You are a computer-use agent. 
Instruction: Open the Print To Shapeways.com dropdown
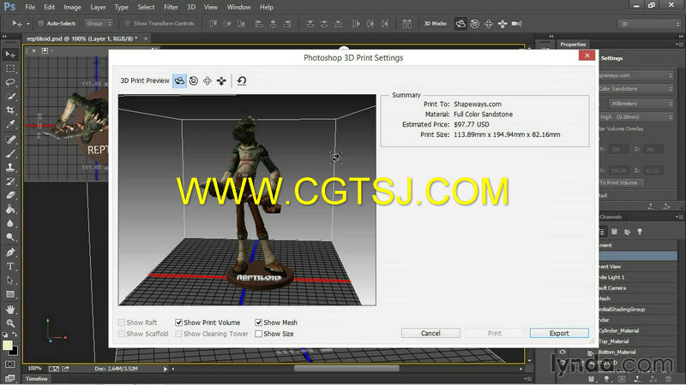(636, 75)
